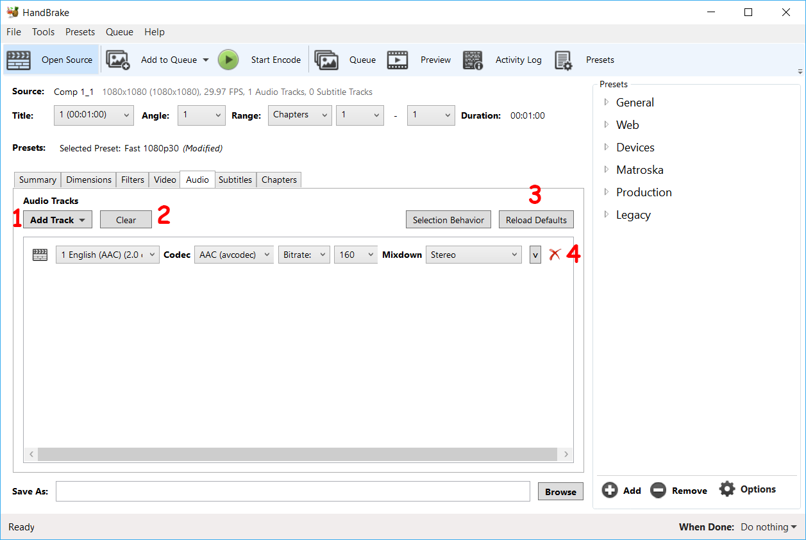
Task: Click the 'Ready' status bar text
Action: coord(21,527)
